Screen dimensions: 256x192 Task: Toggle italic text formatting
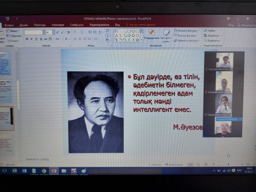[x=31, y=39]
